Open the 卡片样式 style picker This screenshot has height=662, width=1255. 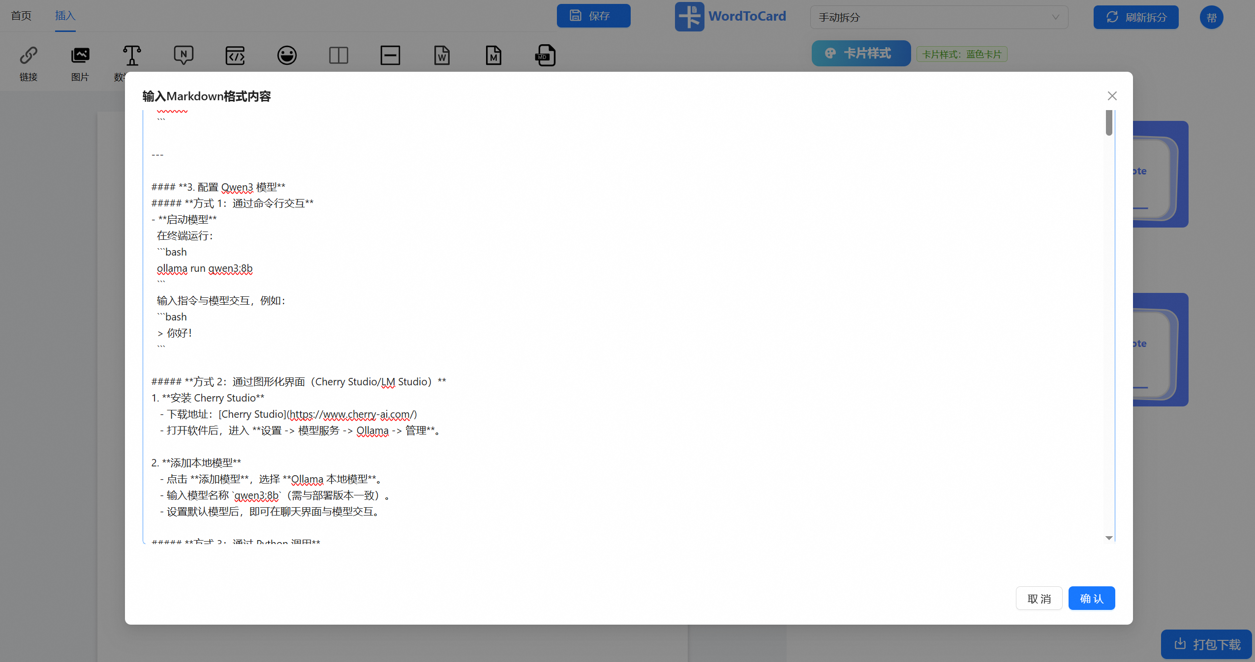click(x=861, y=54)
